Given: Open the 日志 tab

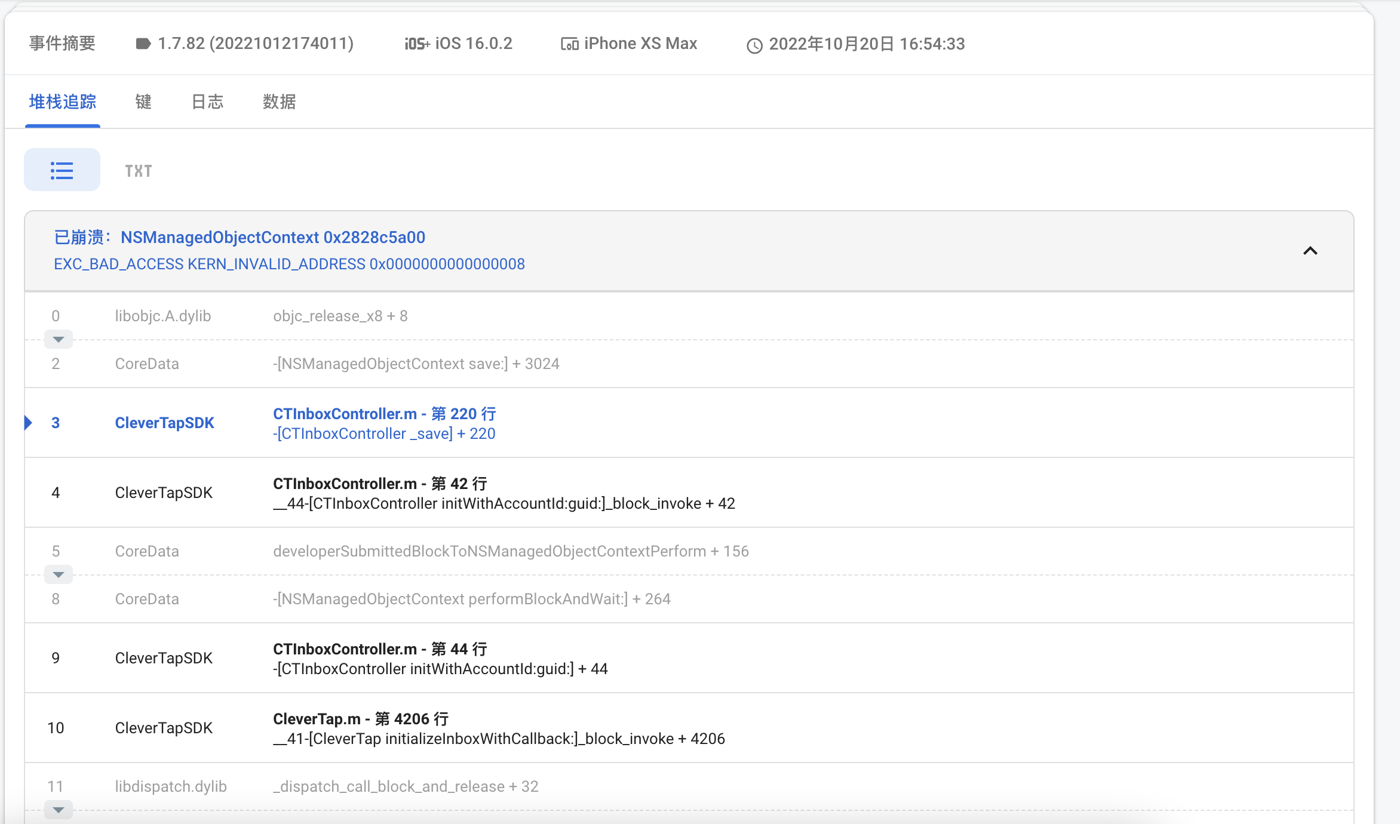Looking at the screenshot, I should (207, 102).
